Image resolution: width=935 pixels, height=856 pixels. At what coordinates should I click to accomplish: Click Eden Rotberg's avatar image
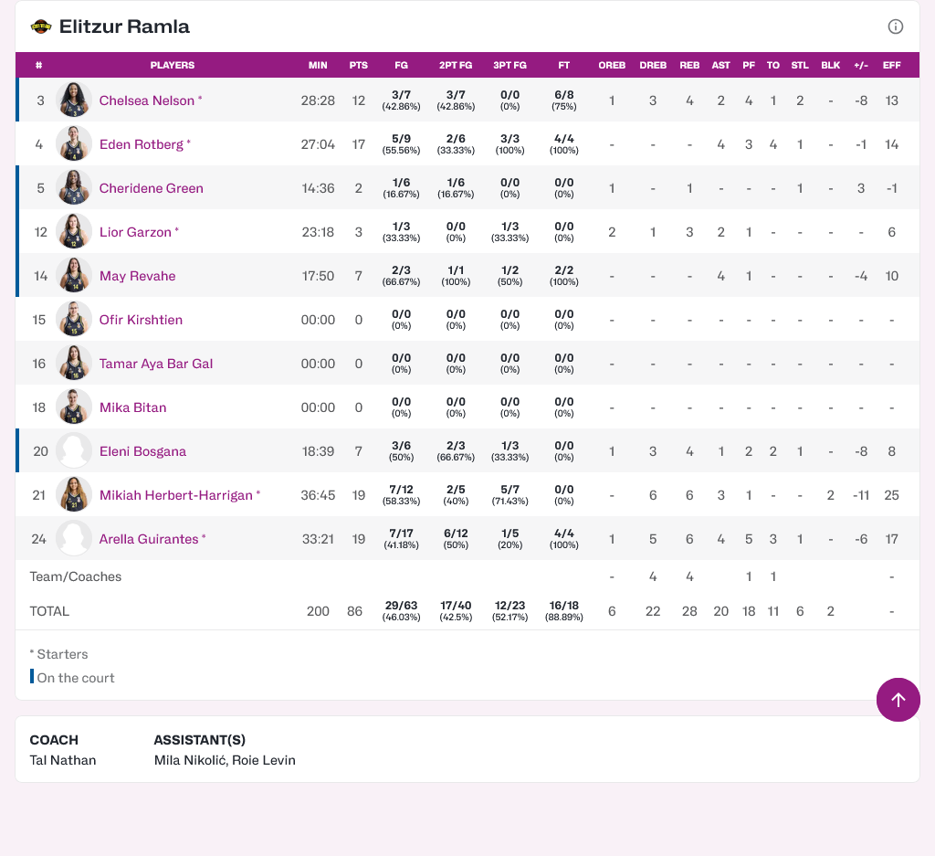74,144
